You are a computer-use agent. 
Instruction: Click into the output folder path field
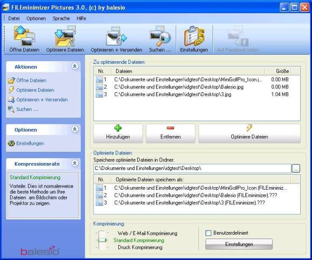click(x=192, y=168)
